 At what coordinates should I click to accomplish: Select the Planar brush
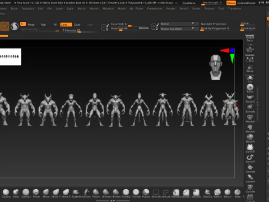click(146, 192)
